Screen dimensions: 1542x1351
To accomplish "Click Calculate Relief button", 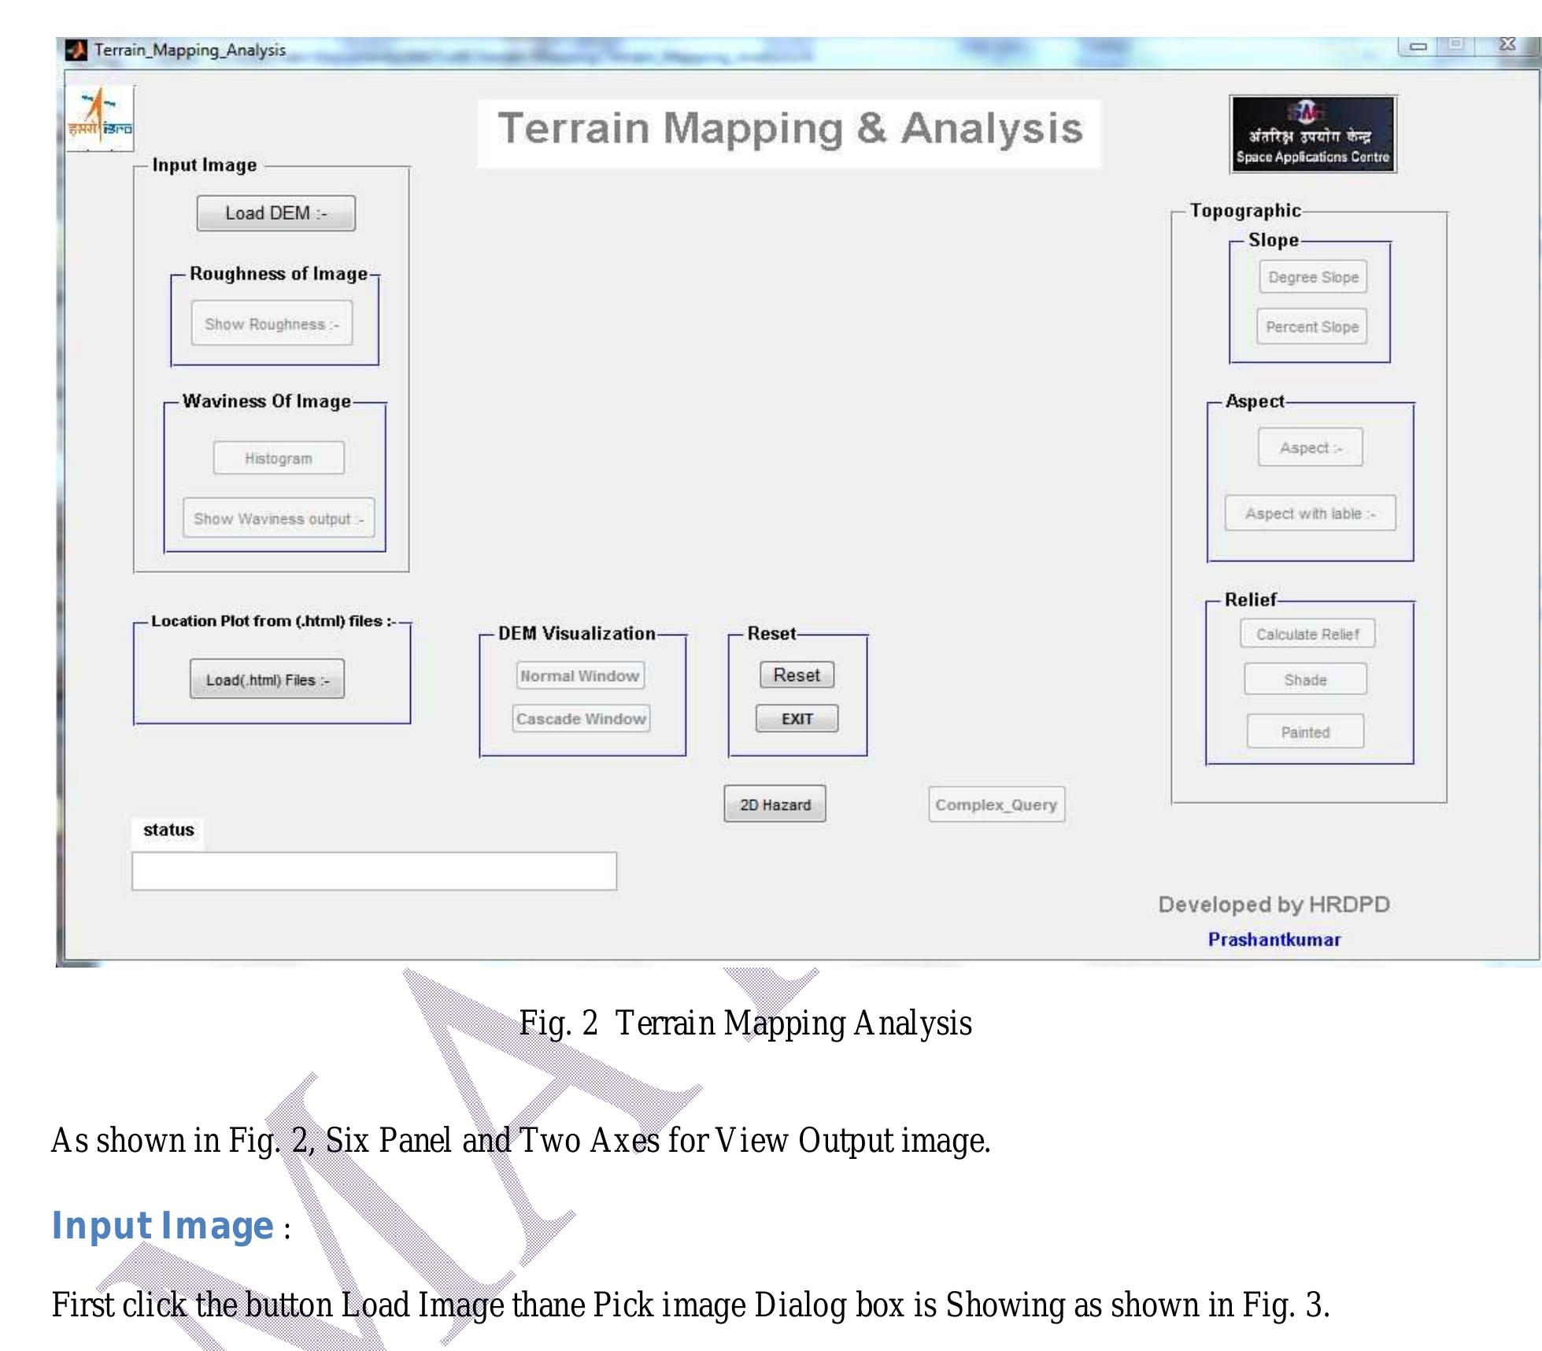I will tap(1307, 634).
